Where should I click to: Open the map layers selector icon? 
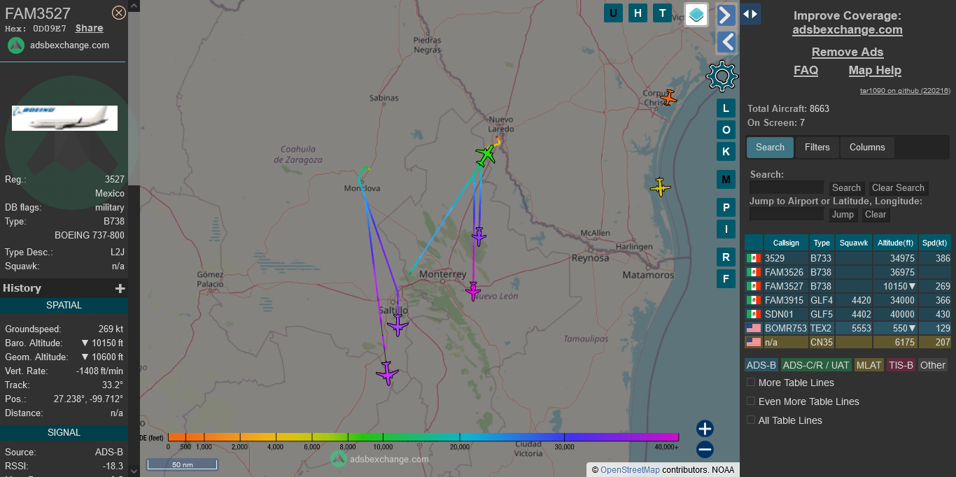tap(696, 14)
